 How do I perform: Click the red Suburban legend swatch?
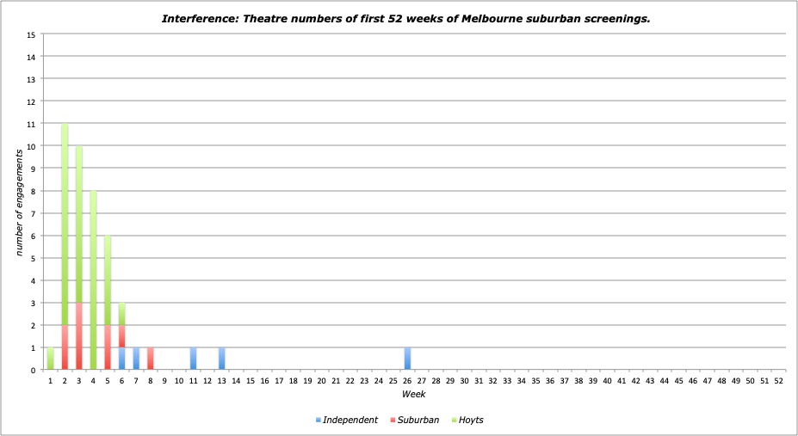(x=393, y=420)
